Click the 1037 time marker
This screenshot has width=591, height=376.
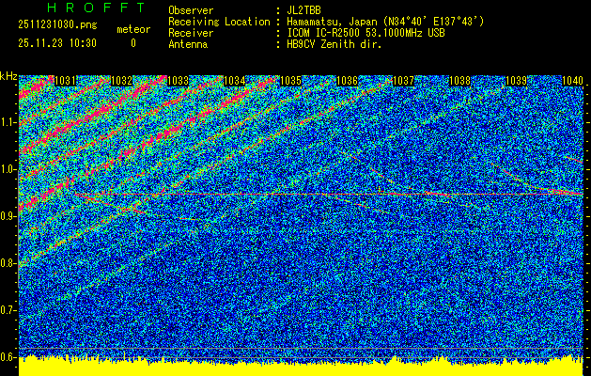pyautogui.click(x=403, y=81)
